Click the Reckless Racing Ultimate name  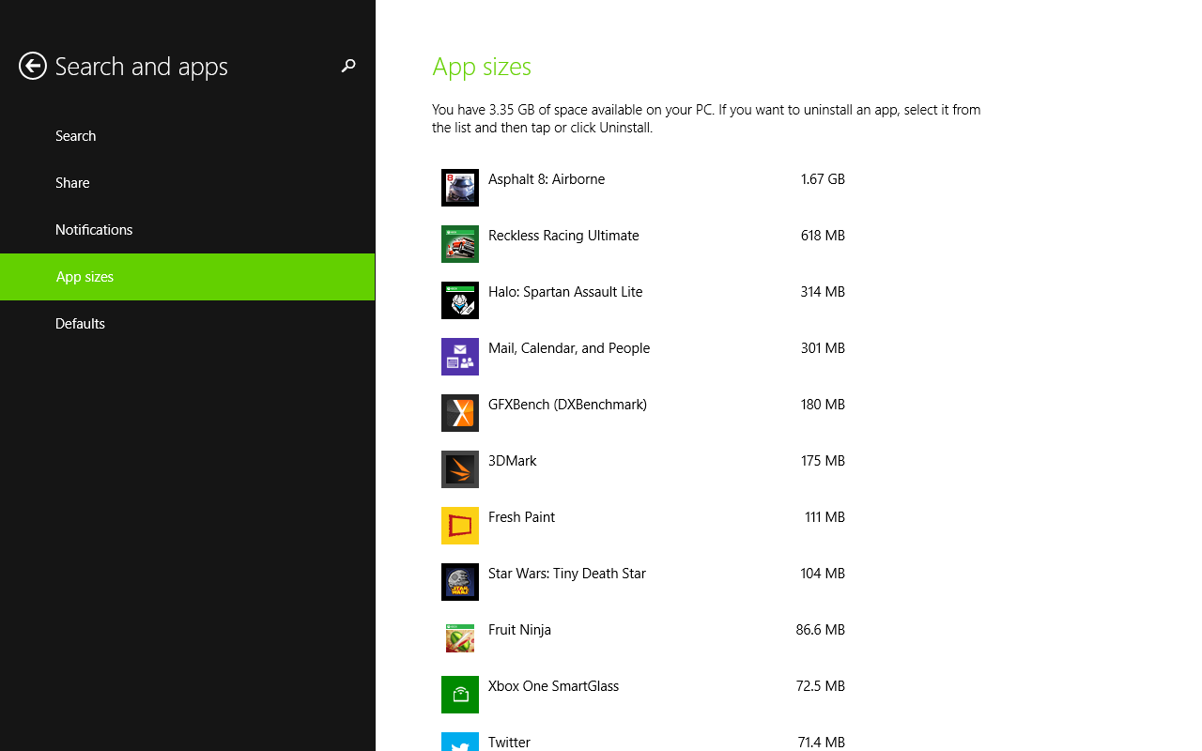563,236
